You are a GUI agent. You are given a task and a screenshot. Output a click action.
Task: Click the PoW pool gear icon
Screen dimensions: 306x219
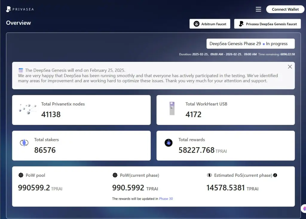(21, 175)
